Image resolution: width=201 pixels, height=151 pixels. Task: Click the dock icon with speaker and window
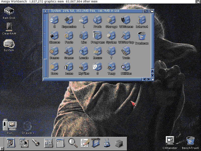point(24,143)
